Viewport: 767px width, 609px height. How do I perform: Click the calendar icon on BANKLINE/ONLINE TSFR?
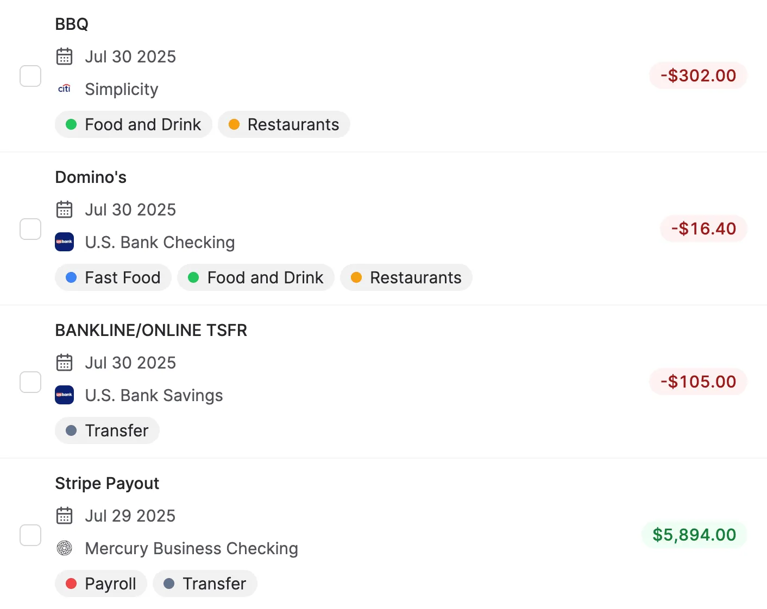[x=65, y=363]
